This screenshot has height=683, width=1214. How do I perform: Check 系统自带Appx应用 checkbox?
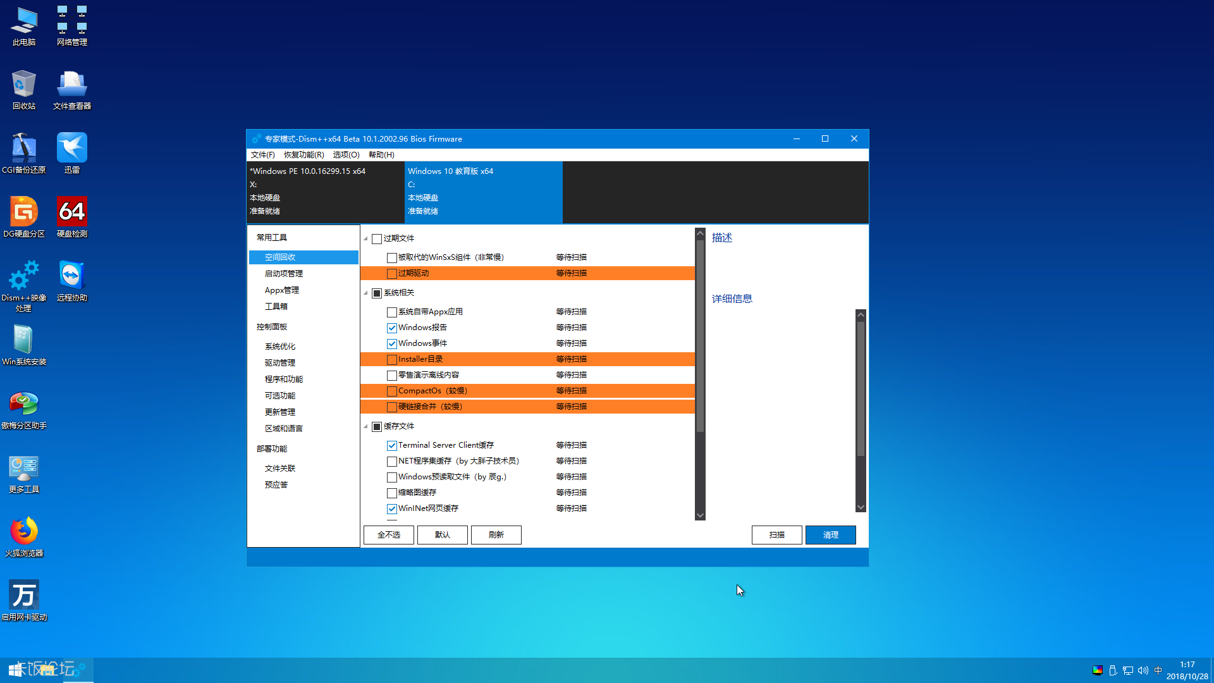[392, 312]
